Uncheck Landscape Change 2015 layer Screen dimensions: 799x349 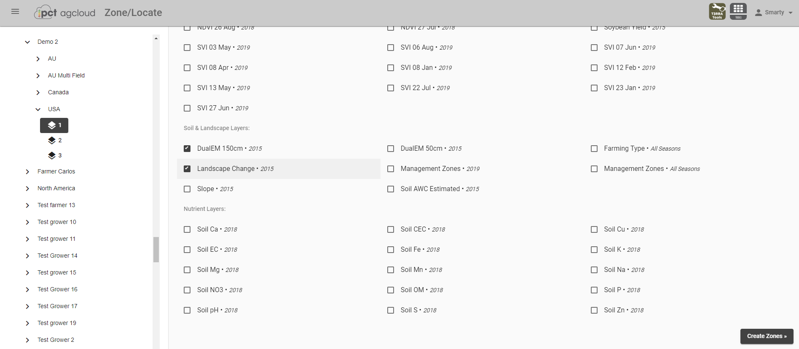pyautogui.click(x=187, y=169)
